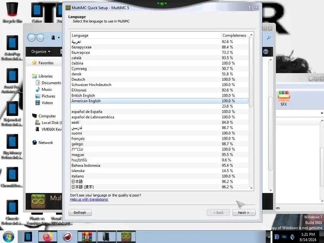
Task: Select français in language list
Action: [x=159, y=139]
